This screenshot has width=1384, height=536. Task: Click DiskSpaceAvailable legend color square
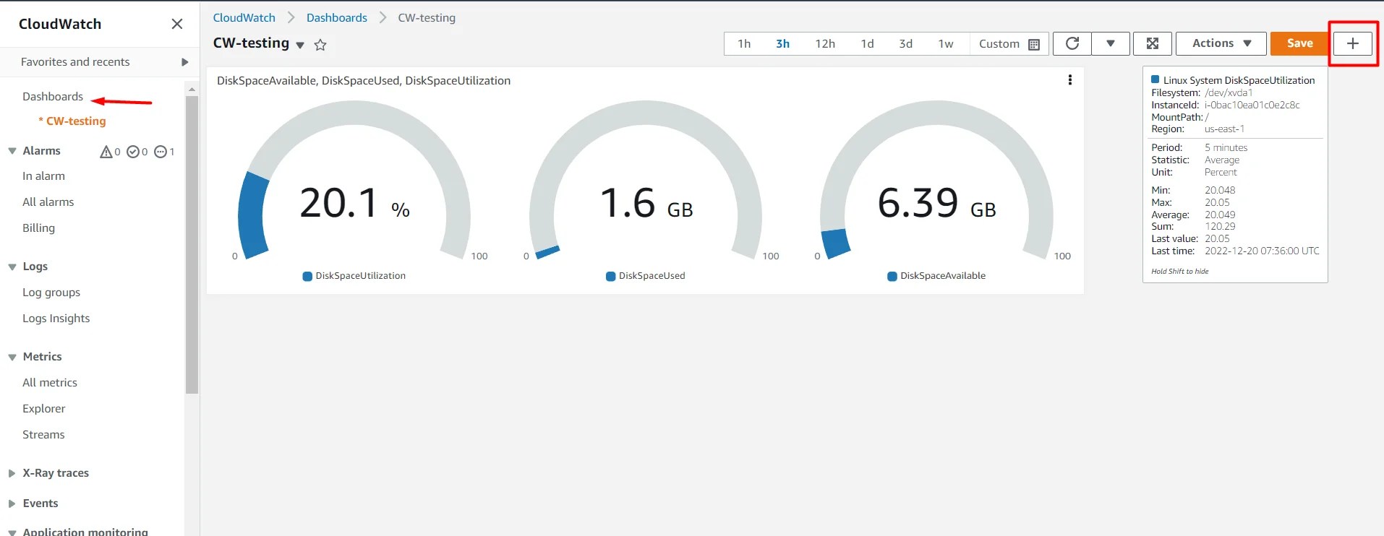(x=892, y=276)
